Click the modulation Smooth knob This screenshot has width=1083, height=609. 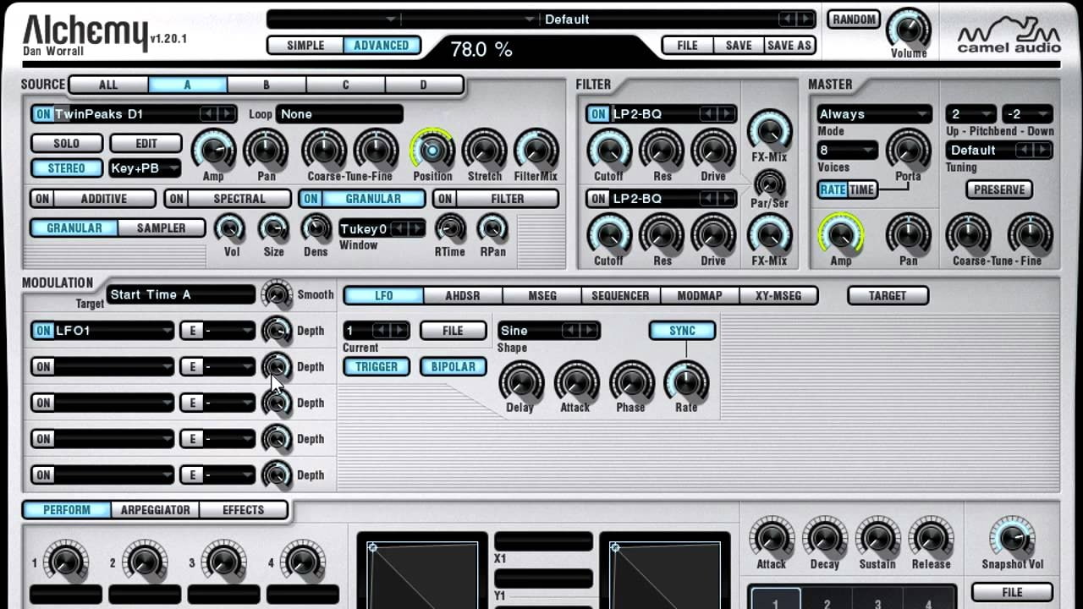(x=277, y=294)
